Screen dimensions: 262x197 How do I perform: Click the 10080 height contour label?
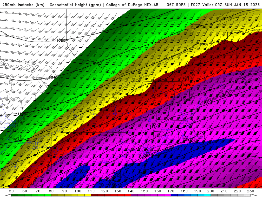pyautogui.click(x=186, y=100)
